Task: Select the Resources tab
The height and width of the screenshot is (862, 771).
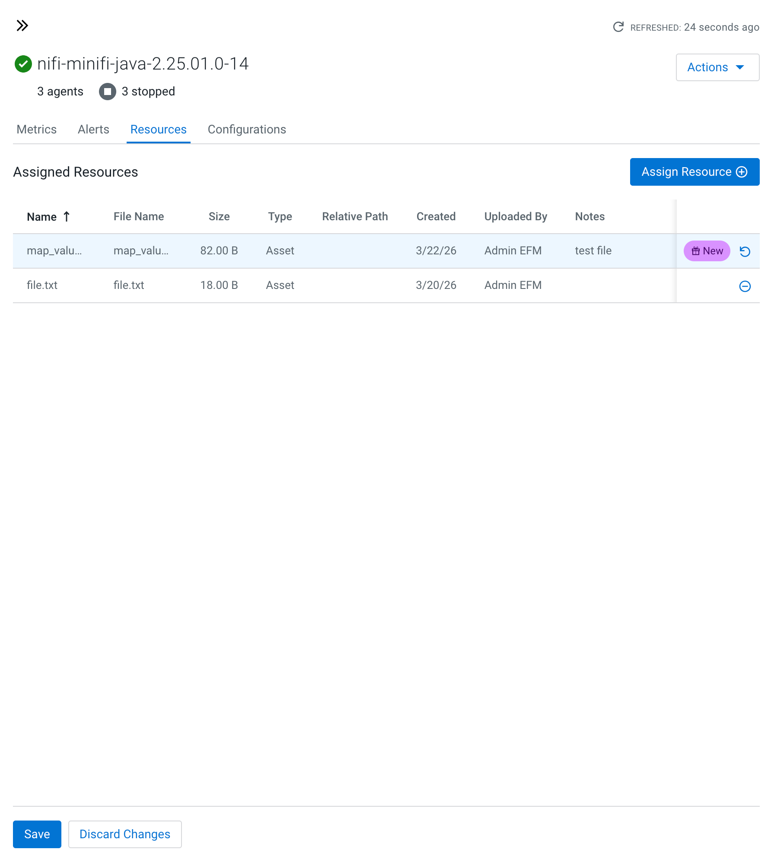Action: pyautogui.click(x=158, y=130)
